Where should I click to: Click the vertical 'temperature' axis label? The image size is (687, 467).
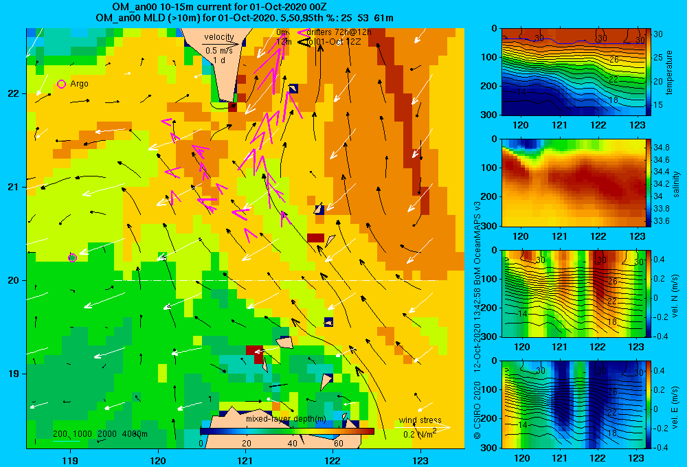668,72
